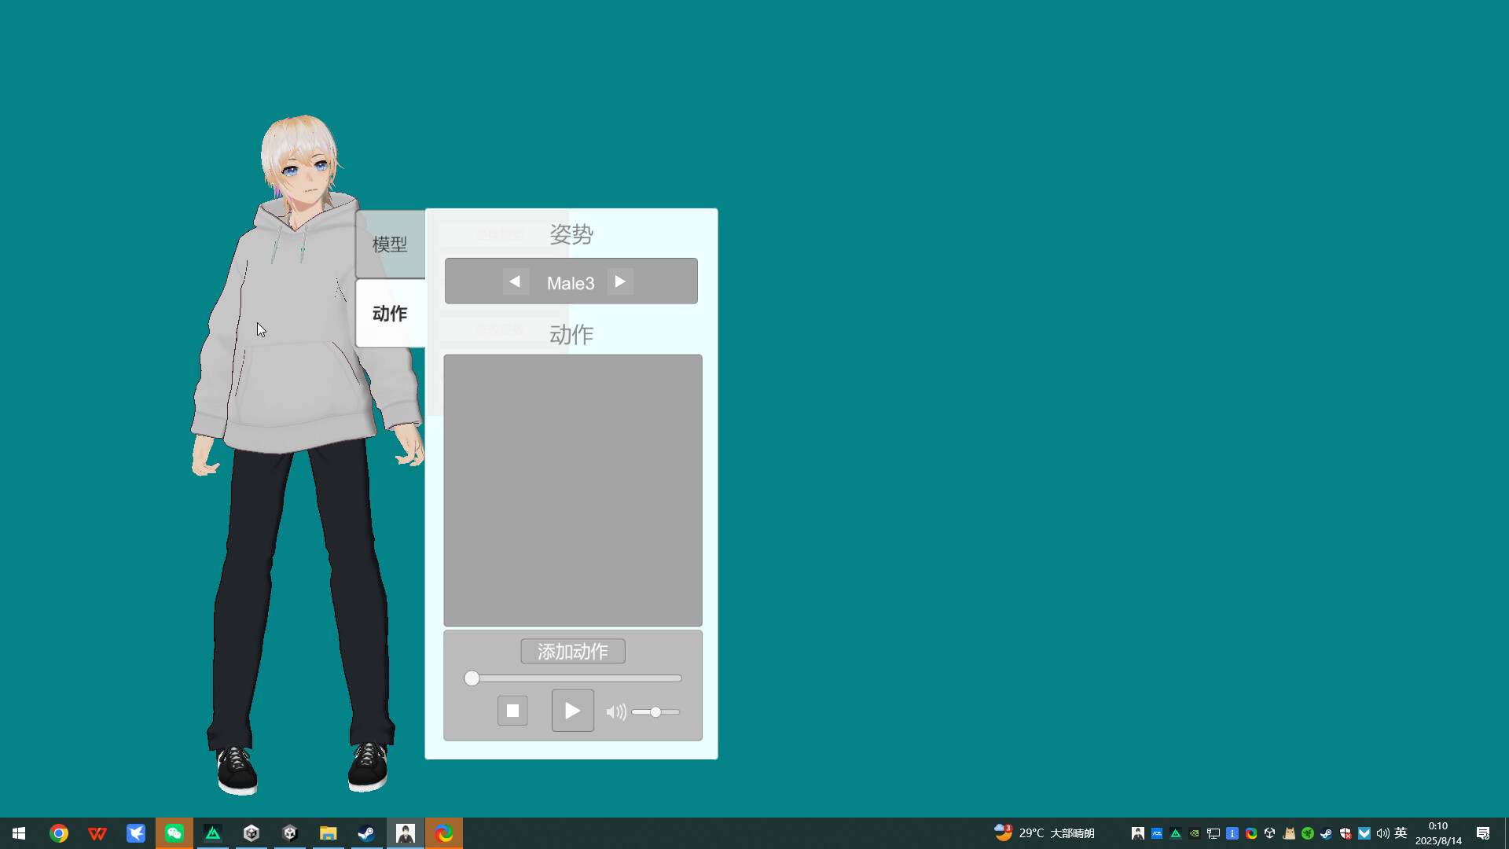This screenshot has height=849, width=1509.
Task: Click the speaker volume icon
Action: tap(616, 711)
